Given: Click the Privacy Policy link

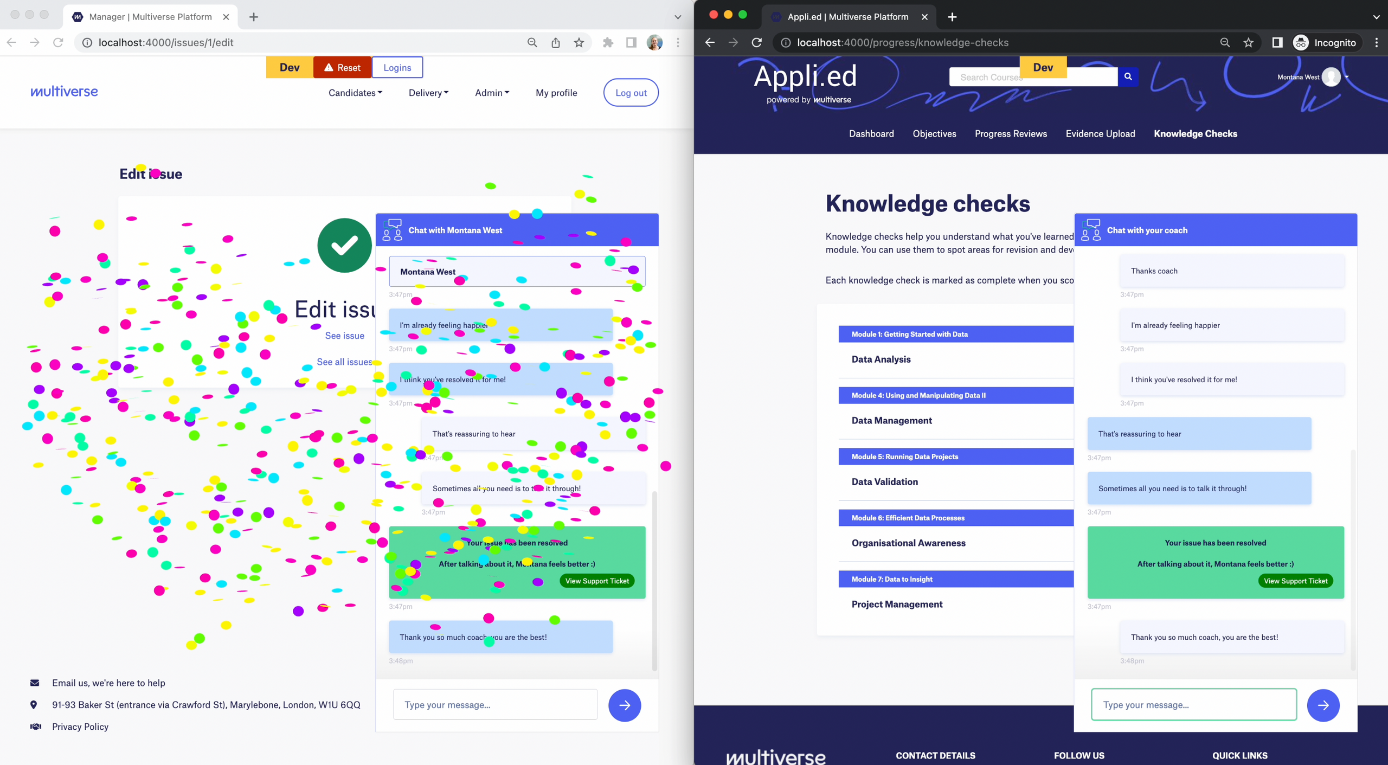Looking at the screenshot, I should point(80,727).
